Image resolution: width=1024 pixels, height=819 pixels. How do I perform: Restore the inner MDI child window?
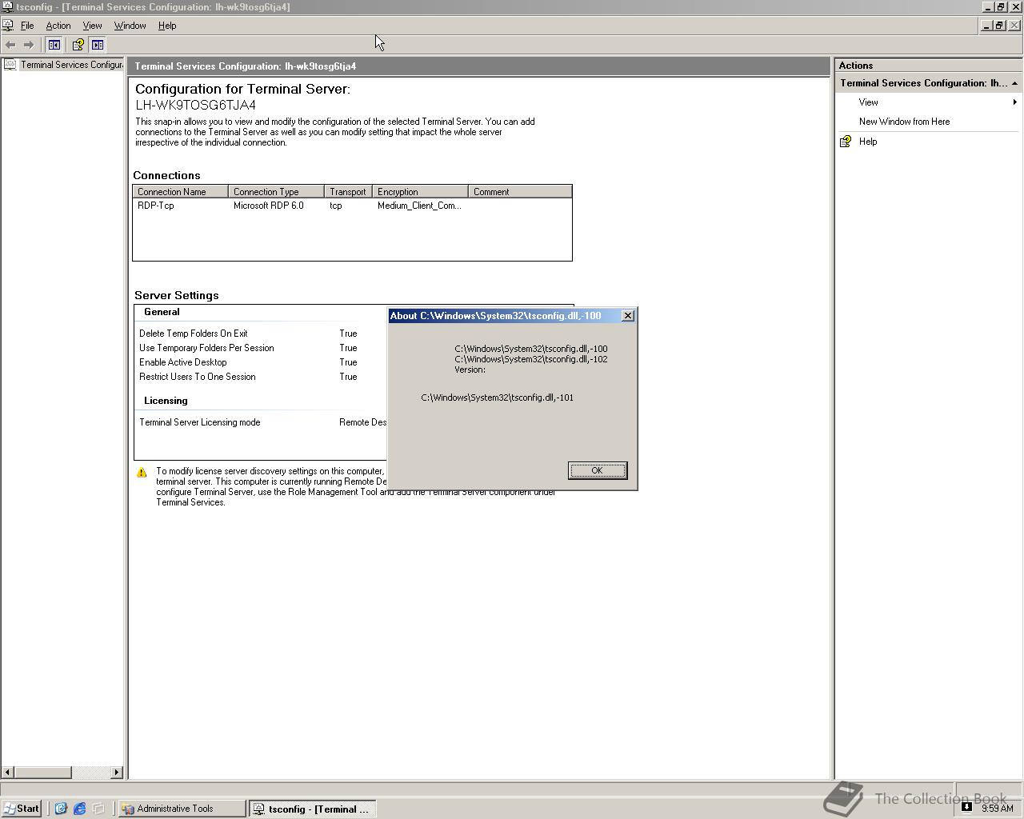click(999, 26)
